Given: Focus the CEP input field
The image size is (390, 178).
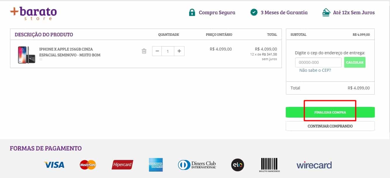Looking at the screenshot, I should coord(318,62).
